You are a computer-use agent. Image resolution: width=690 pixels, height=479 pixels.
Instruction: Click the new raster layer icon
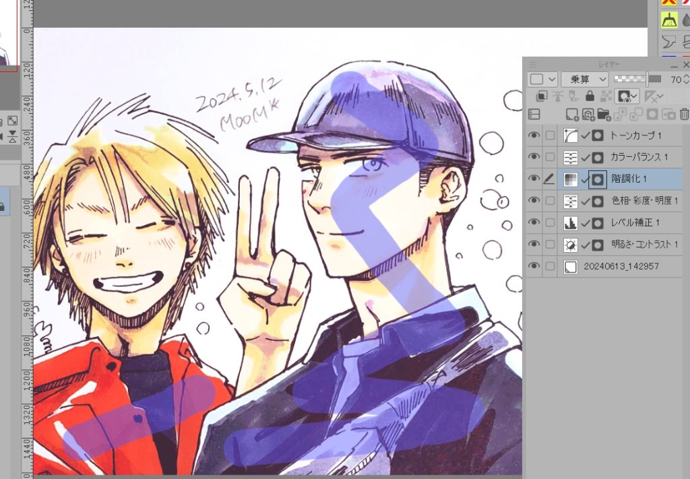point(571,115)
